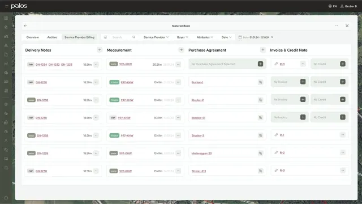362x204 pixels.
Task: Click the link icon next to Stadler-51
Action: (x=260, y=118)
